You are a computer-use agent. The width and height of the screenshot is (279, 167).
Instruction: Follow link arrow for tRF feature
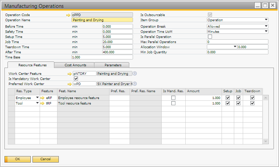(42, 103)
